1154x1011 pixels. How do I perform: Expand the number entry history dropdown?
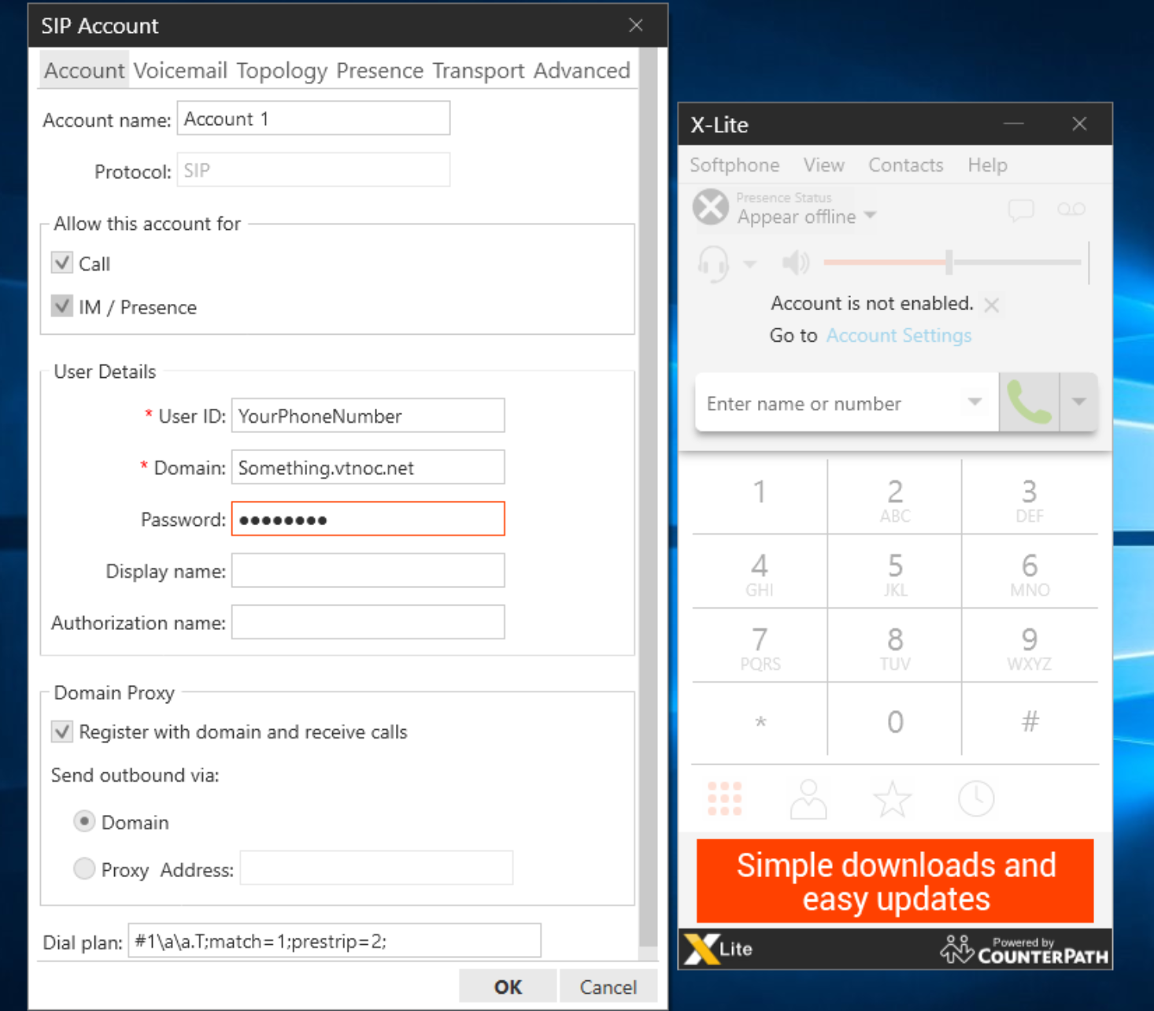pos(975,402)
